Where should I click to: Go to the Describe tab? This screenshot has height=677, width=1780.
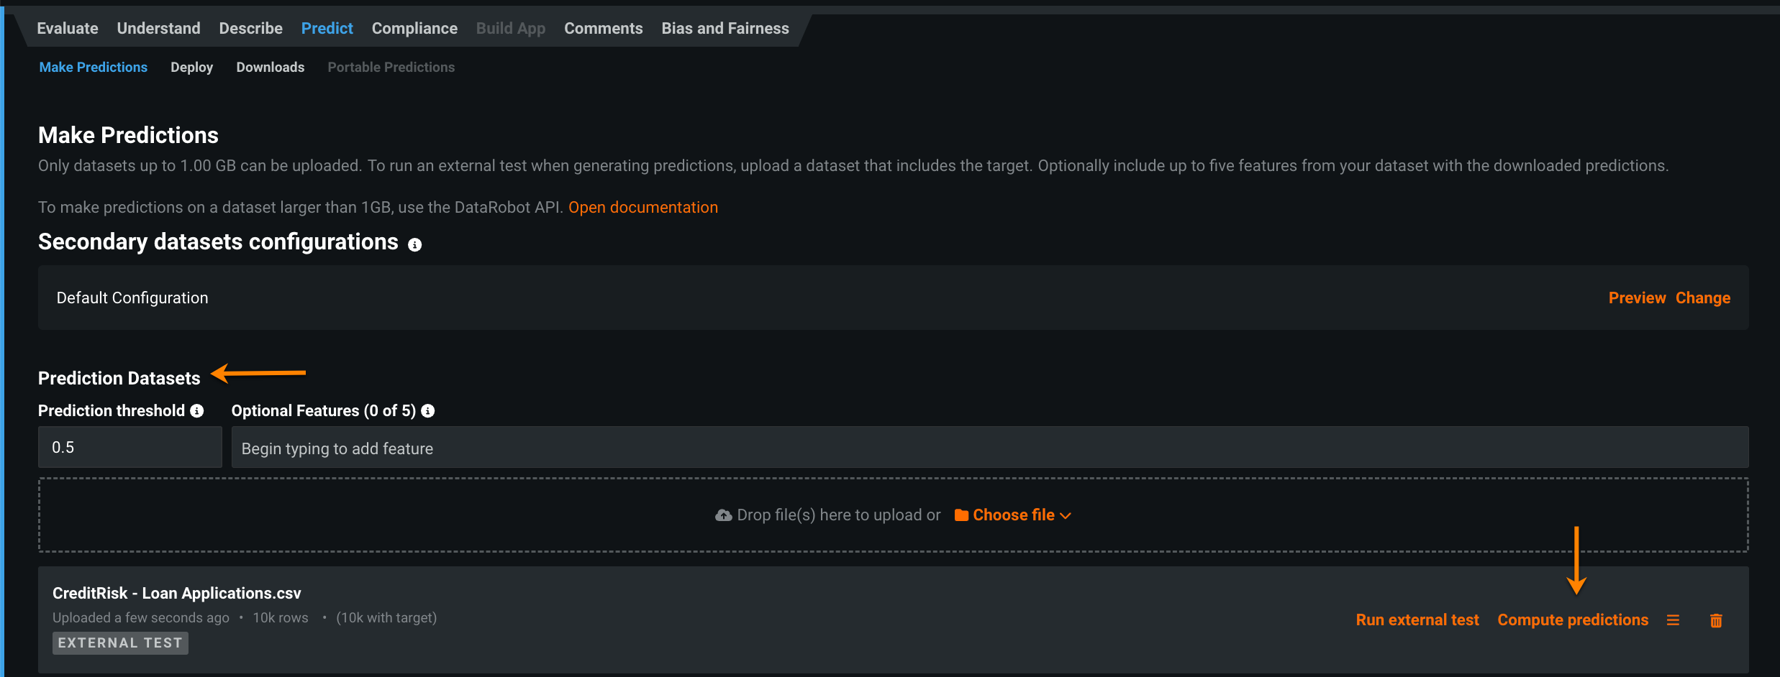point(250,29)
